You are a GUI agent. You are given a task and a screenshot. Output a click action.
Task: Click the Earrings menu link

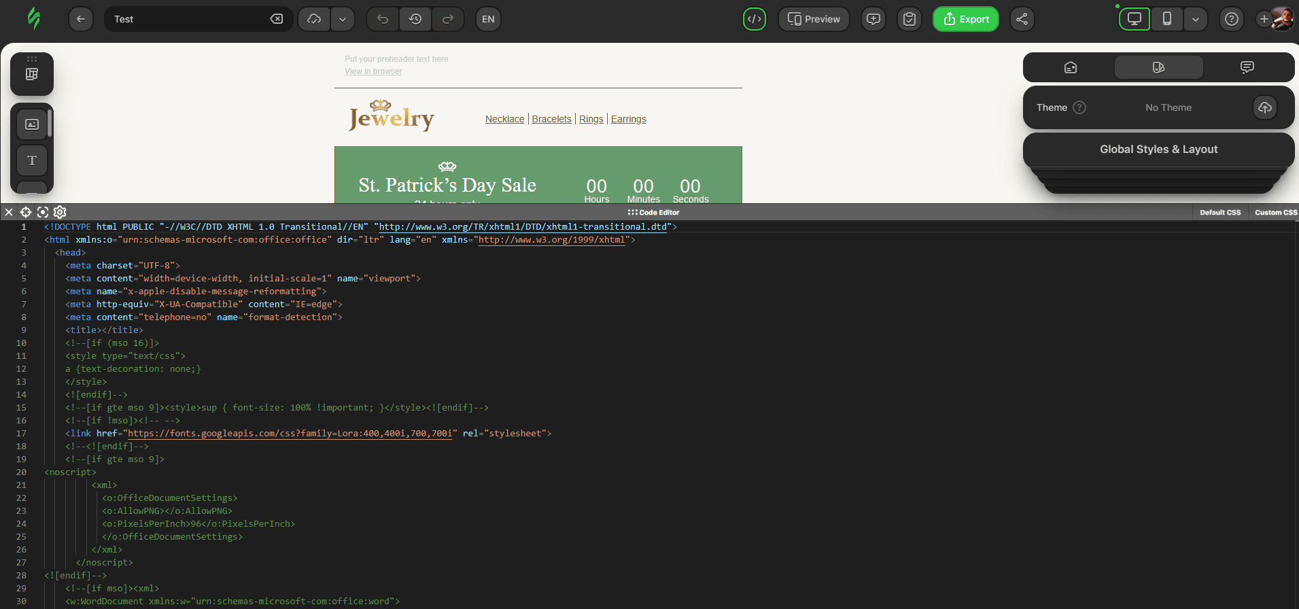coord(629,119)
